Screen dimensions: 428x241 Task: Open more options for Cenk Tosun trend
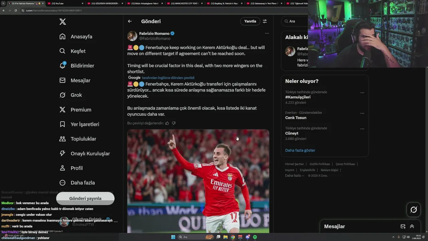click(362, 113)
